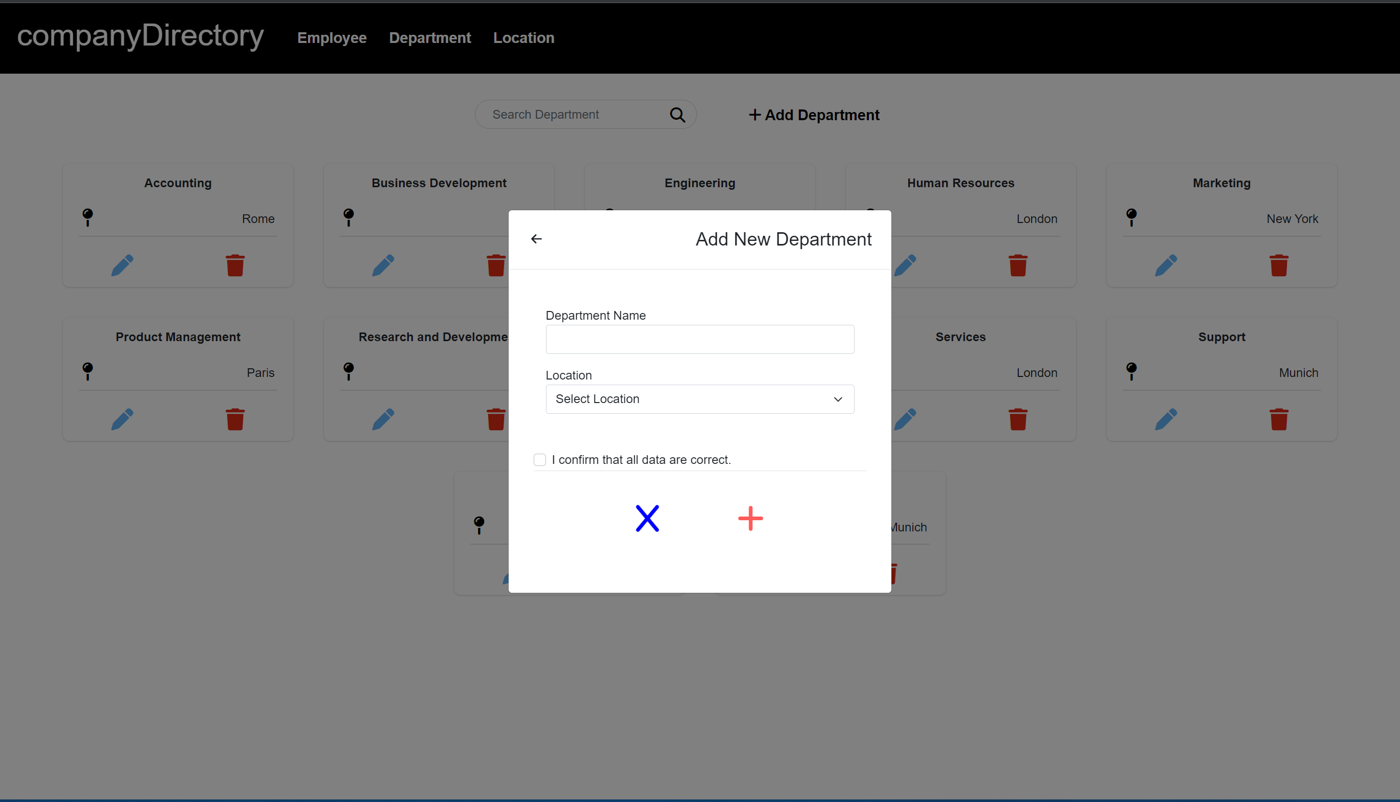
Task: Click the red plus add icon
Action: pyautogui.click(x=750, y=518)
